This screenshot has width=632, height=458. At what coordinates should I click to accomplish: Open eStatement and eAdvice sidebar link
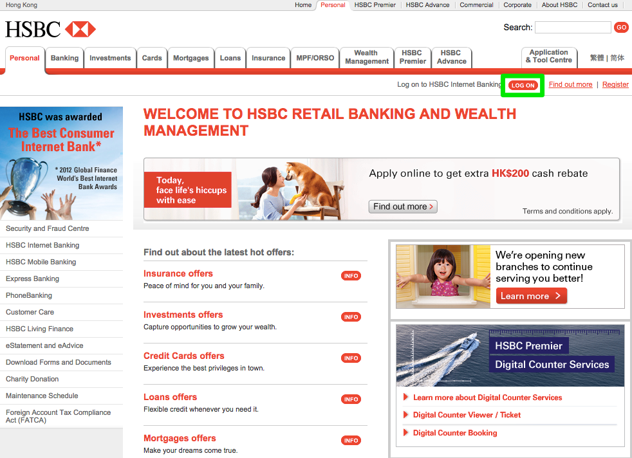44,345
